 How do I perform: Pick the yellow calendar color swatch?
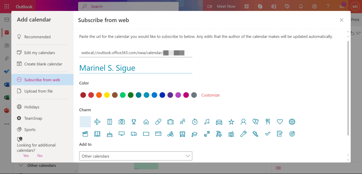pos(107,95)
